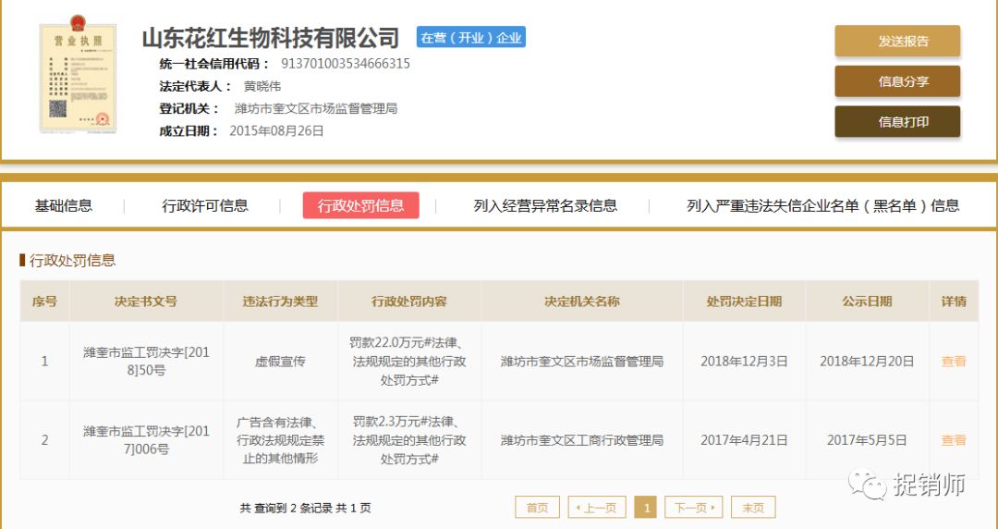This screenshot has height=529, width=998.
Task: Click violation type 虚假宣传
Action: (281, 362)
